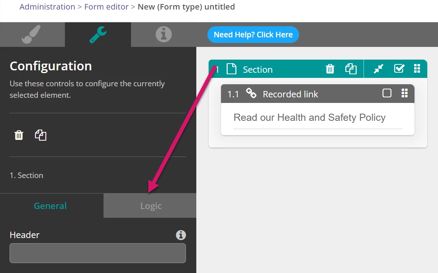
Task: Open the info circle tab
Action: pos(163,35)
